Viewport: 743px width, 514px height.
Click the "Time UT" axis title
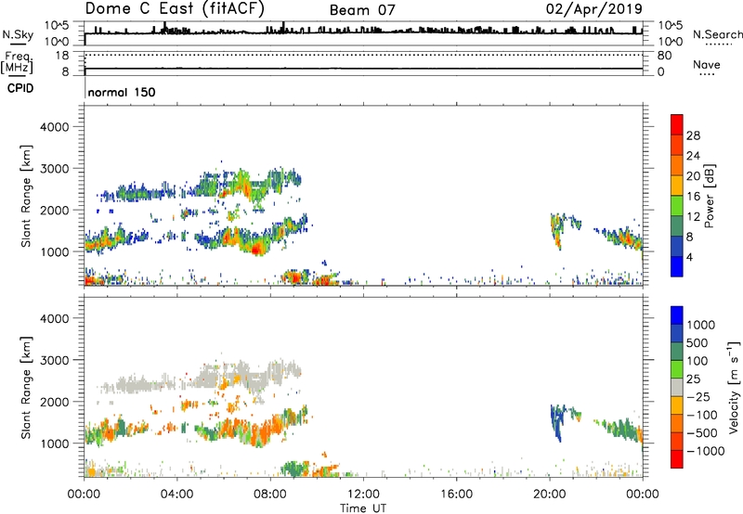(363, 508)
